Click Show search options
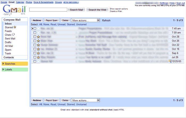186x118 pixels. [x=119, y=9]
